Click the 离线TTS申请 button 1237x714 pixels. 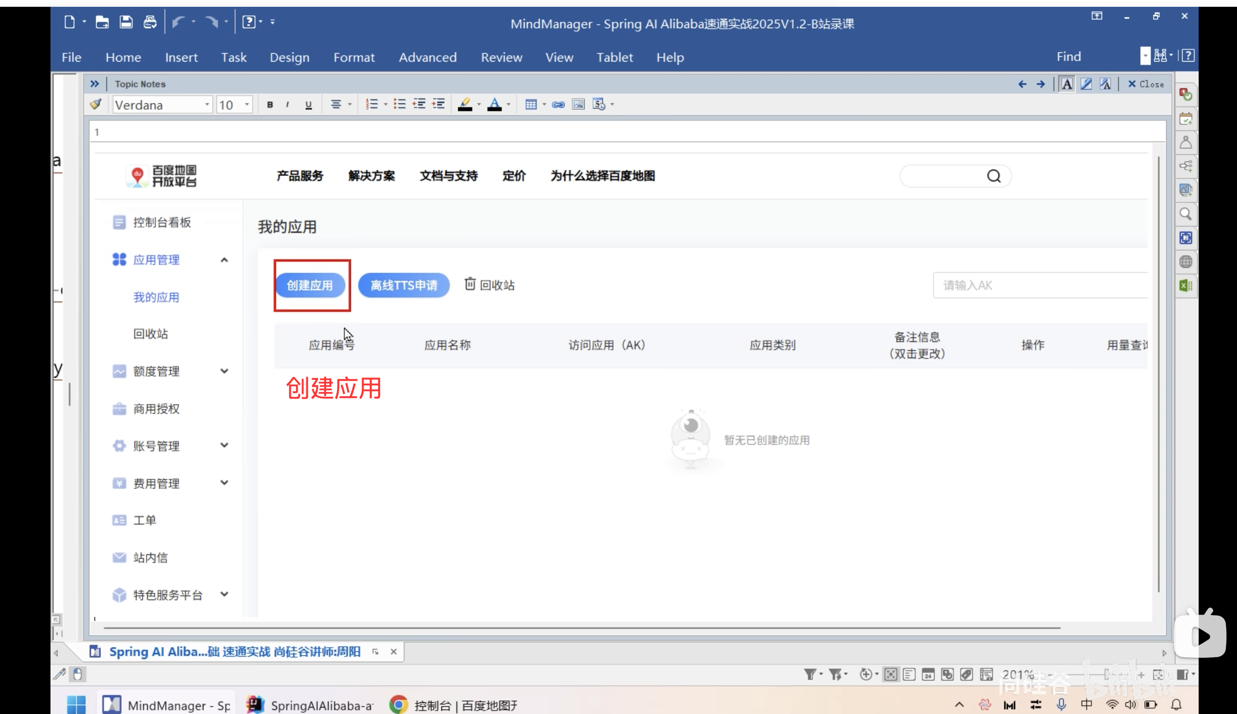click(x=403, y=285)
